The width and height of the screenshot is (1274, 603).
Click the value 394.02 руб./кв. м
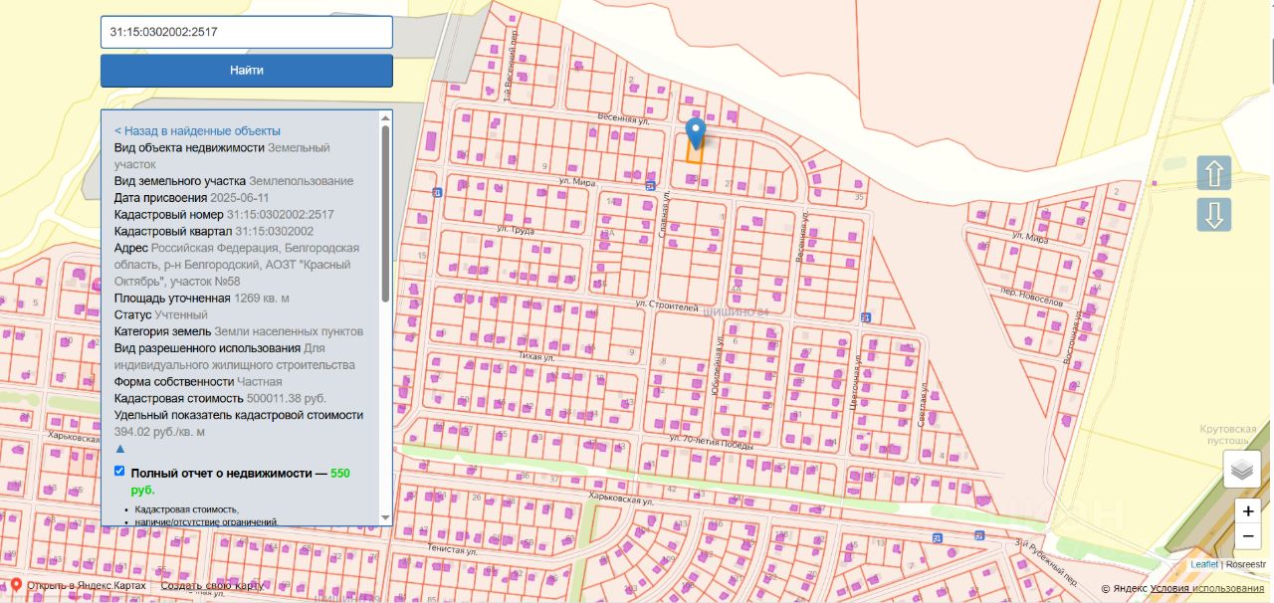pos(159,432)
